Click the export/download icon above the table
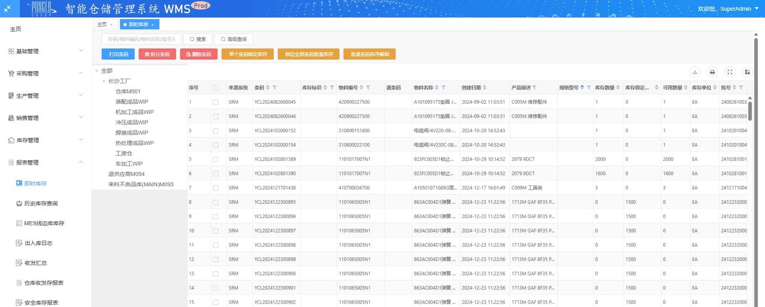 [695, 72]
